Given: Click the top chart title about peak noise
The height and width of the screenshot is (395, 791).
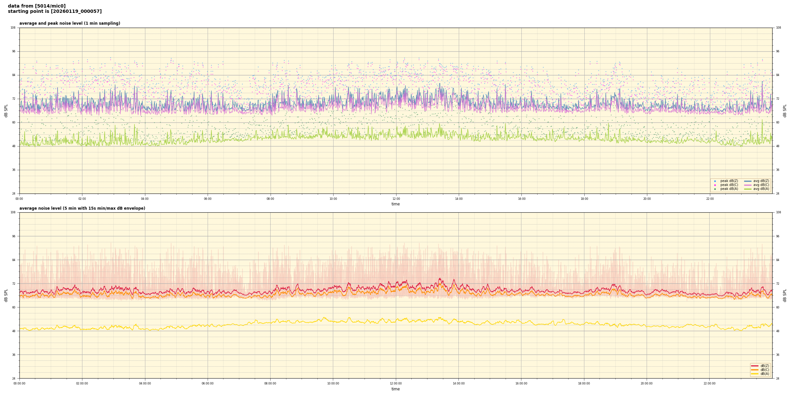Looking at the screenshot, I should point(70,23).
